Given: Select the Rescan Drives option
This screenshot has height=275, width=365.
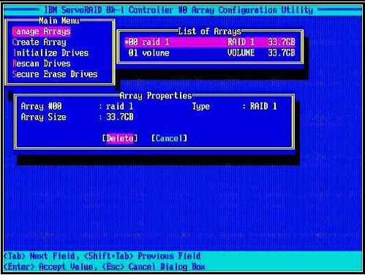Looking at the screenshot, I should 42,63.
